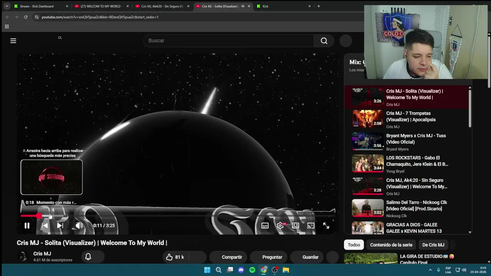Open the notification bell for Cris MJ
This screenshot has height=276, width=491.
88,257
